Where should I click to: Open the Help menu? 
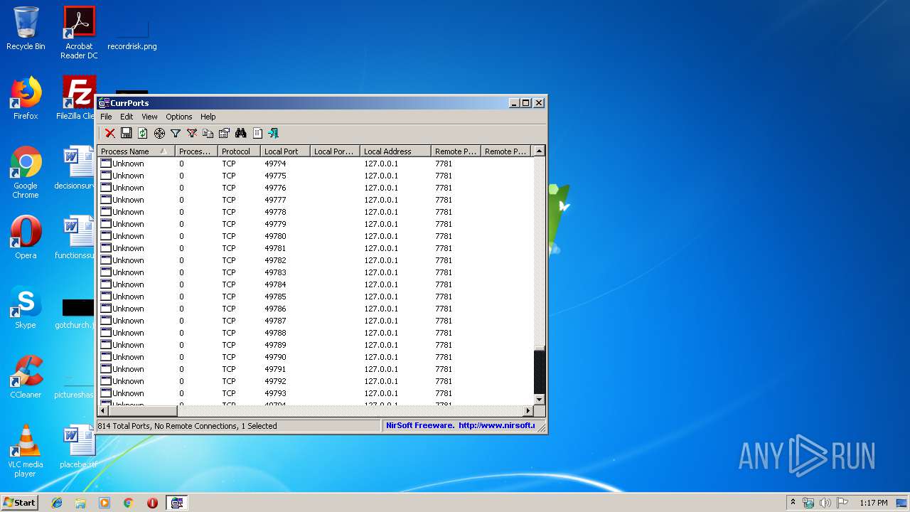pyautogui.click(x=208, y=117)
